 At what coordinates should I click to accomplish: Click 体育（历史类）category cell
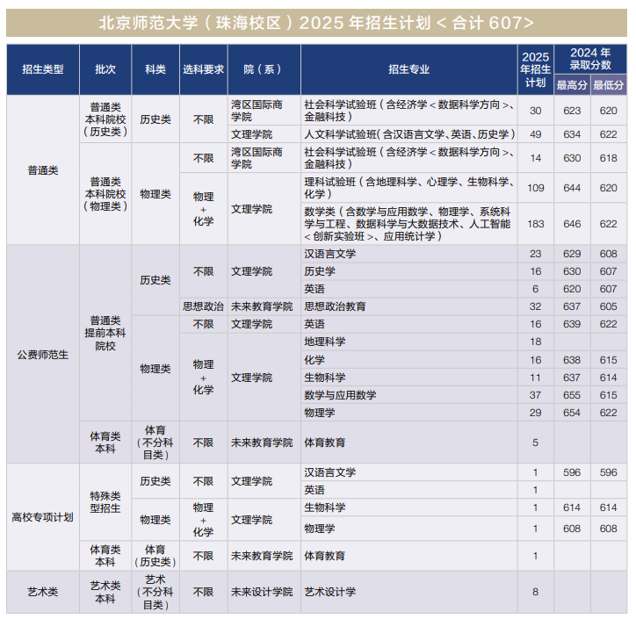(x=155, y=556)
